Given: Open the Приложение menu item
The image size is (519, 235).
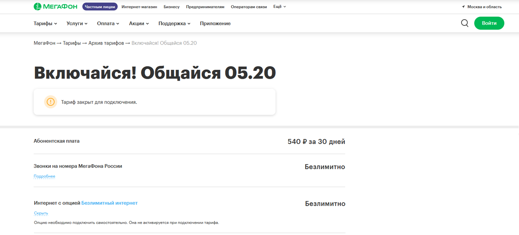Looking at the screenshot, I should [x=215, y=23].
